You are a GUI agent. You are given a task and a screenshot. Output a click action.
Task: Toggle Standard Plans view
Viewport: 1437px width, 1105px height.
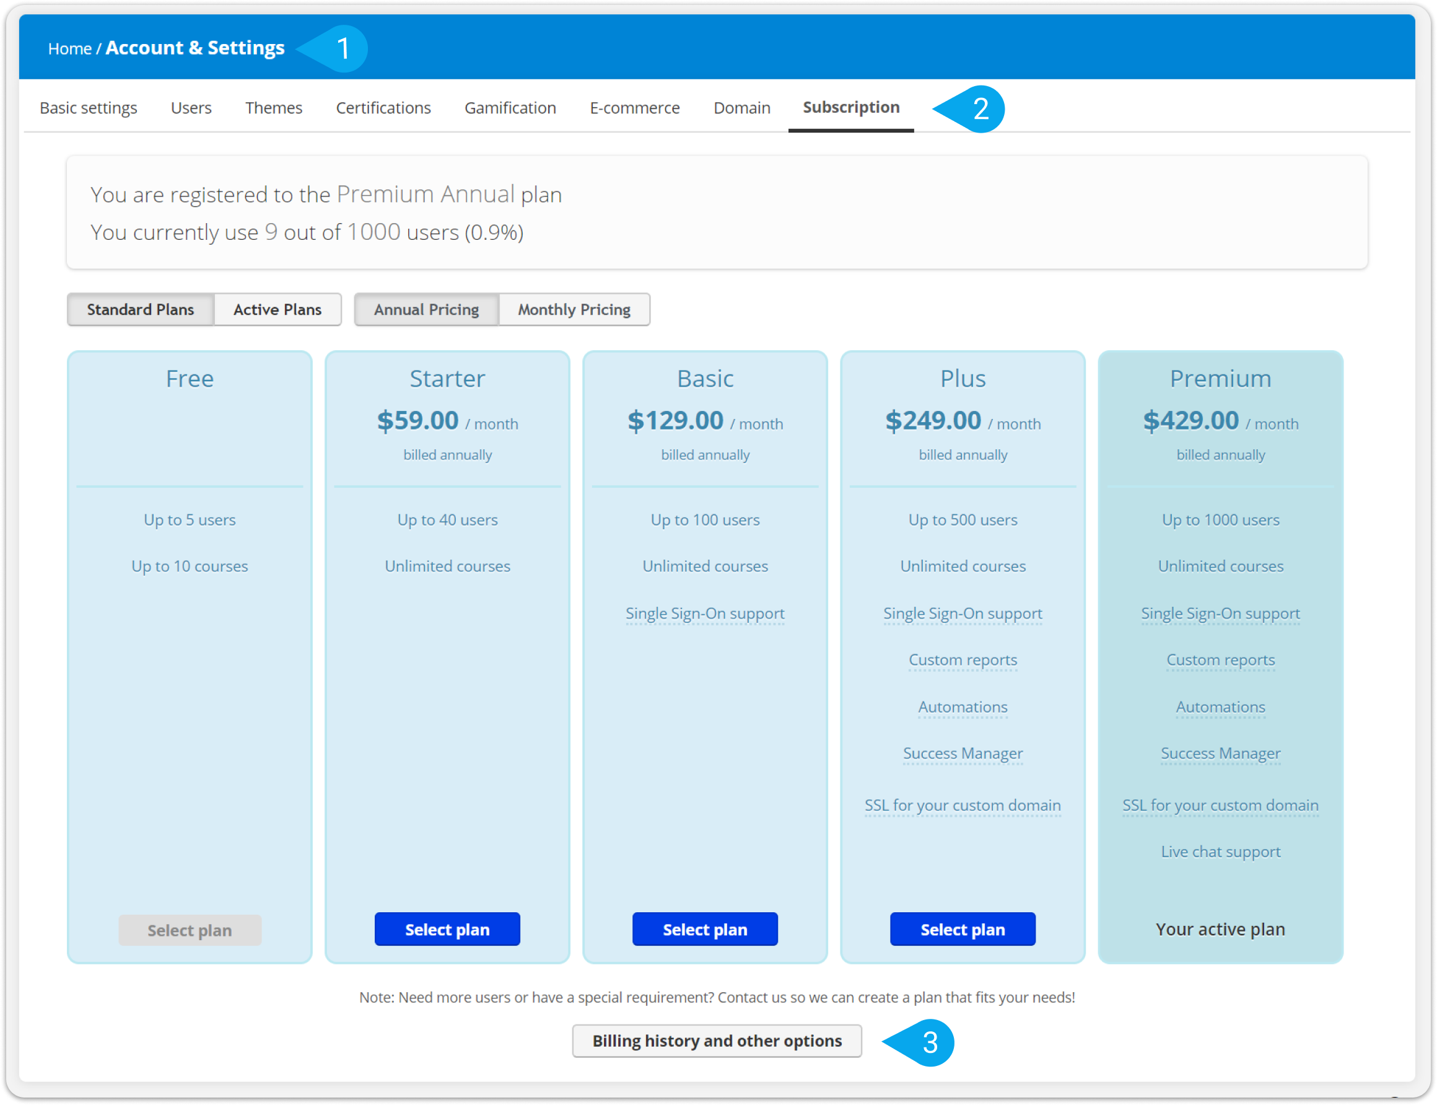[141, 310]
